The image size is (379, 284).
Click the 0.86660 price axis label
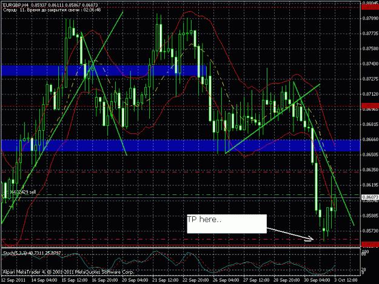370,139
